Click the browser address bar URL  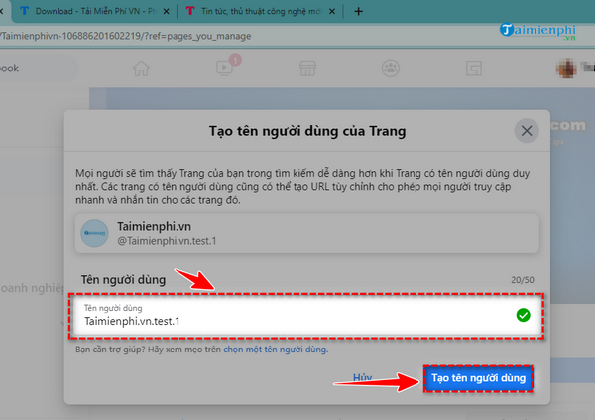126,36
